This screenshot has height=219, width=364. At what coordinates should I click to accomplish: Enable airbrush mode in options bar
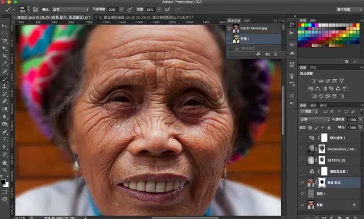167,9
